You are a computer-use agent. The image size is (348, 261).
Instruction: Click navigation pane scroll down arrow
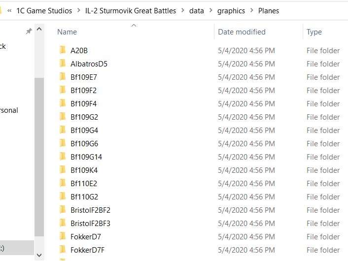click(39, 255)
